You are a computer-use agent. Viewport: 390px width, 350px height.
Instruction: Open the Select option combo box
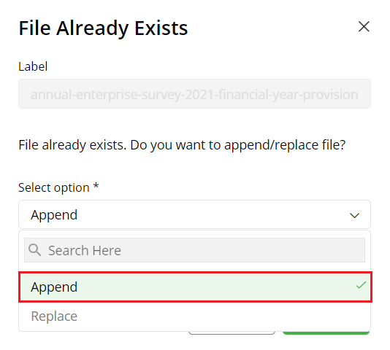pyautogui.click(x=194, y=214)
